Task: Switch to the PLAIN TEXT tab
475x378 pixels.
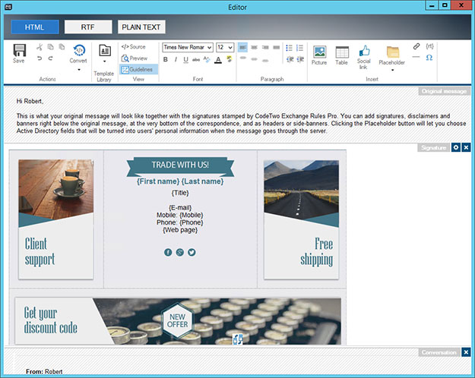Action: point(141,27)
